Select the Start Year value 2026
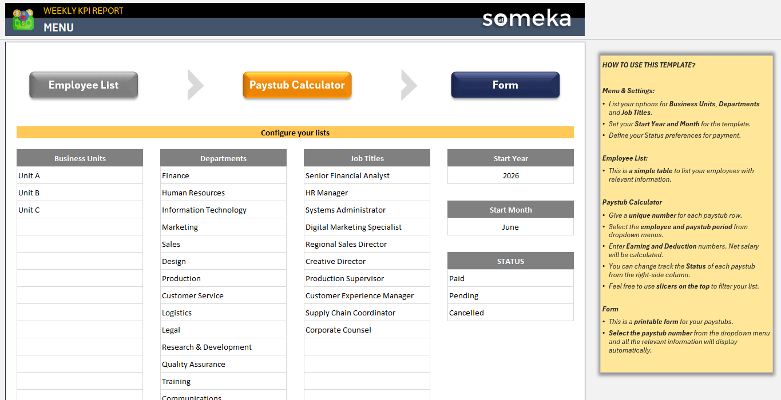Viewport: 781px width, 400px height. [510, 175]
